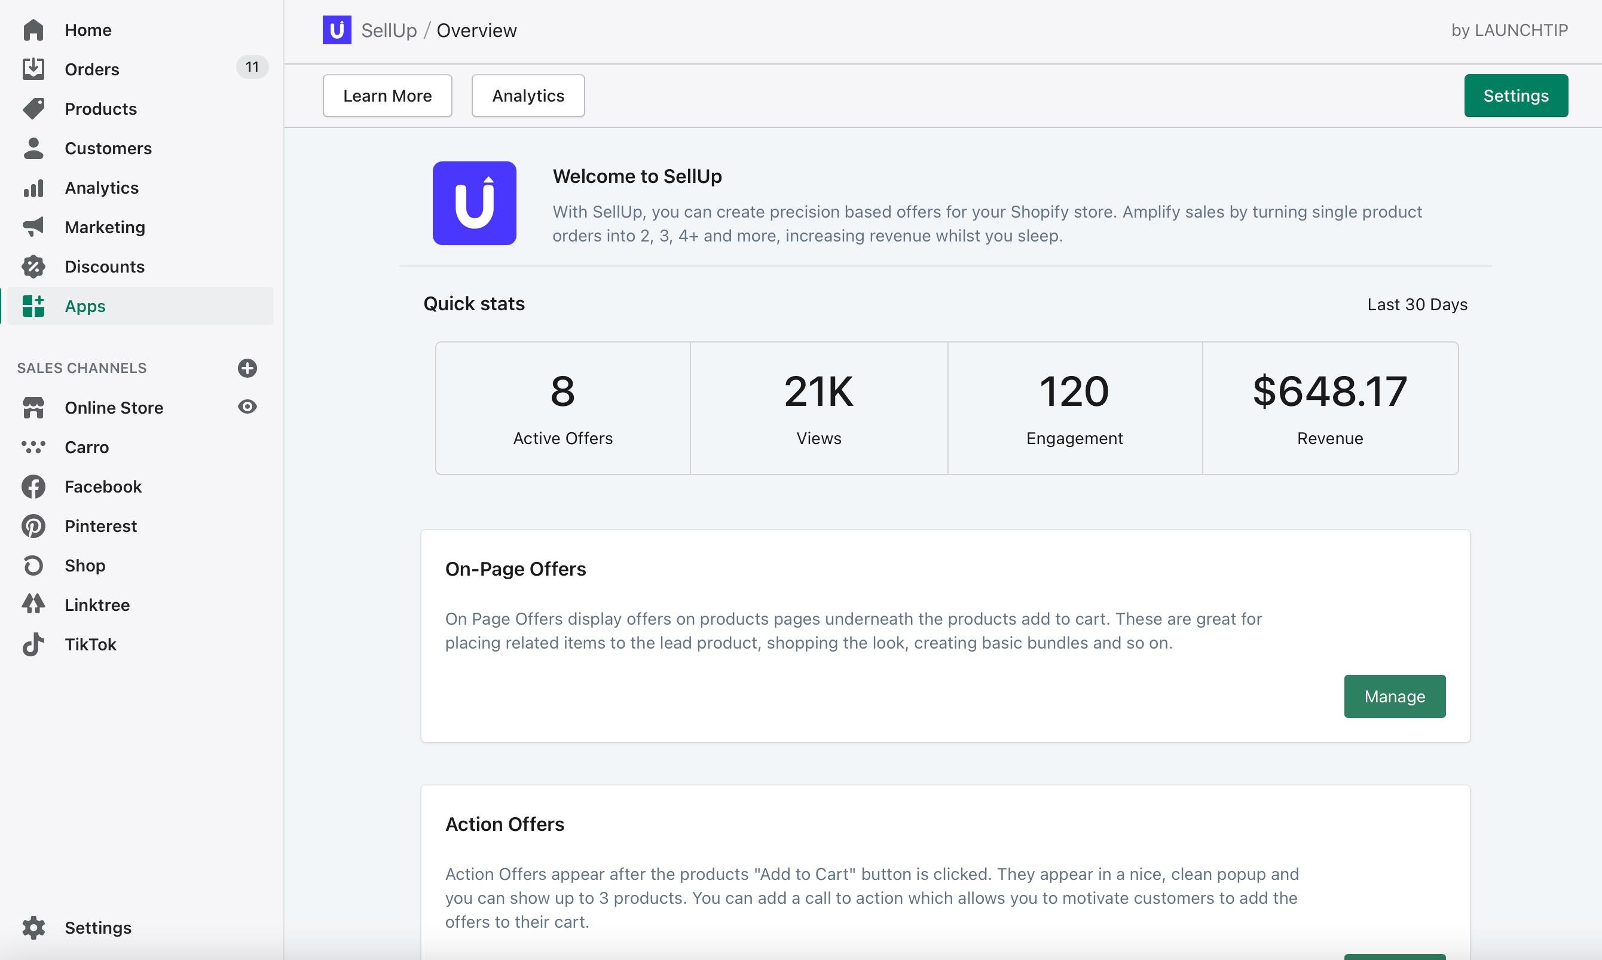Click the Settings gear icon in sidebar
This screenshot has width=1602, height=960.
[x=33, y=928]
